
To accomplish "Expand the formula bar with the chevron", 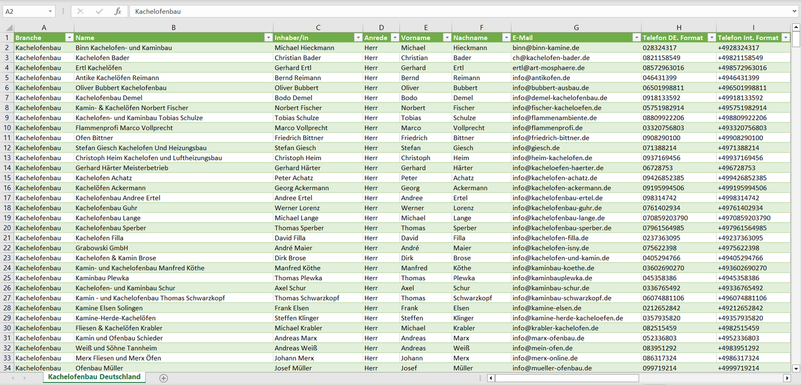I will point(795,11).
